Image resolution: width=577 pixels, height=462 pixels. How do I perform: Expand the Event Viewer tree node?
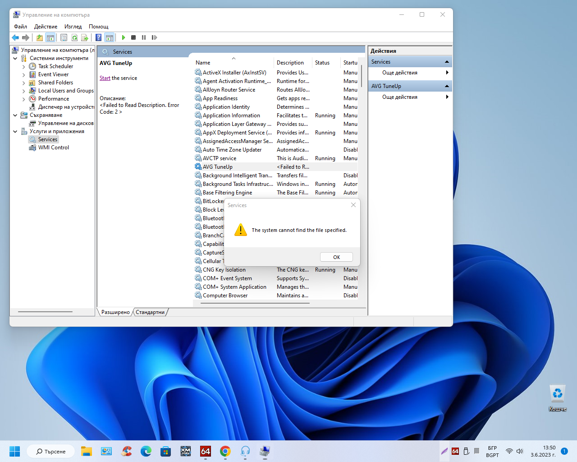pyautogui.click(x=24, y=74)
